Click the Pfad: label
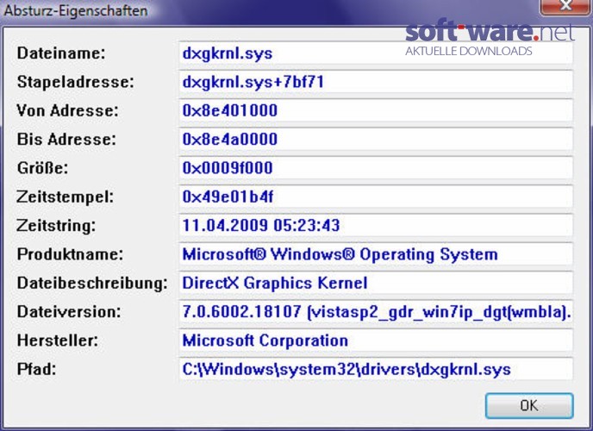The width and height of the screenshot is (593, 431). [37, 369]
